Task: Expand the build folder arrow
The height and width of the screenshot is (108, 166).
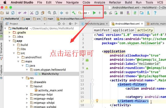Action: pyautogui.click(x=14, y=45)
